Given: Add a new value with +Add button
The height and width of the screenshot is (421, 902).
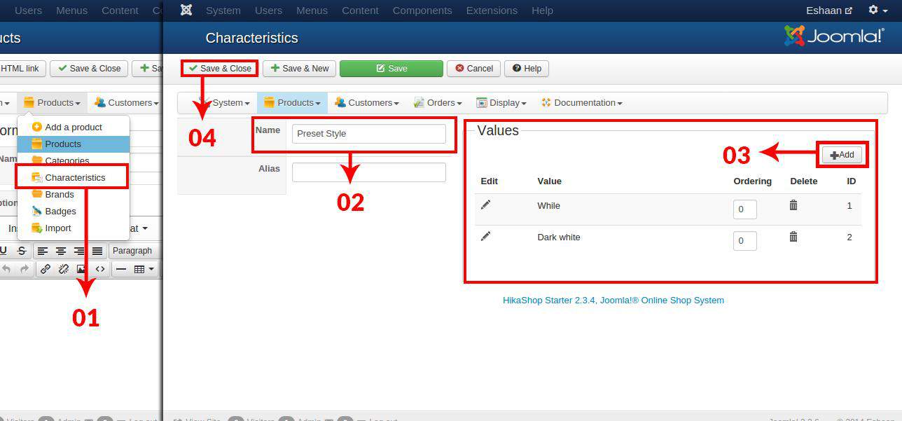Looking at the screenshot, I should [842, 155].
